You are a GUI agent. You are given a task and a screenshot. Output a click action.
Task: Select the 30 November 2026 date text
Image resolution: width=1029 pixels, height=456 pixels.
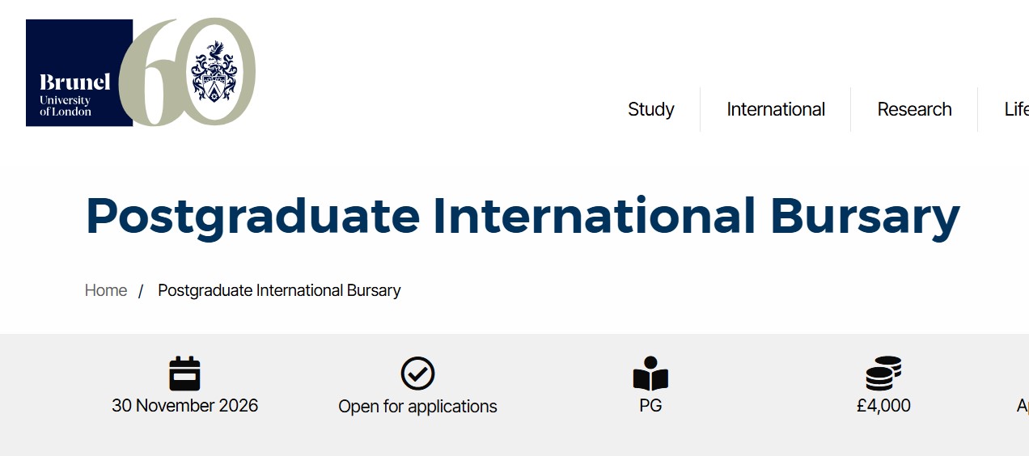pos(185,406)
